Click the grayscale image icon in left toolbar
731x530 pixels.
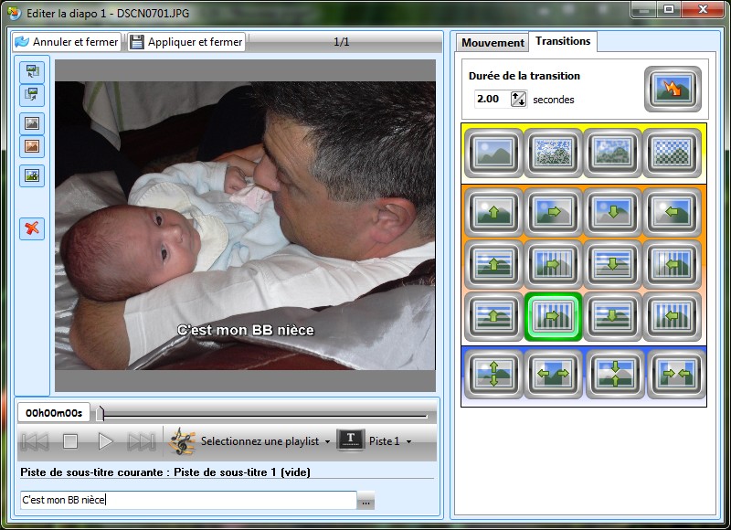pos(33,123)
